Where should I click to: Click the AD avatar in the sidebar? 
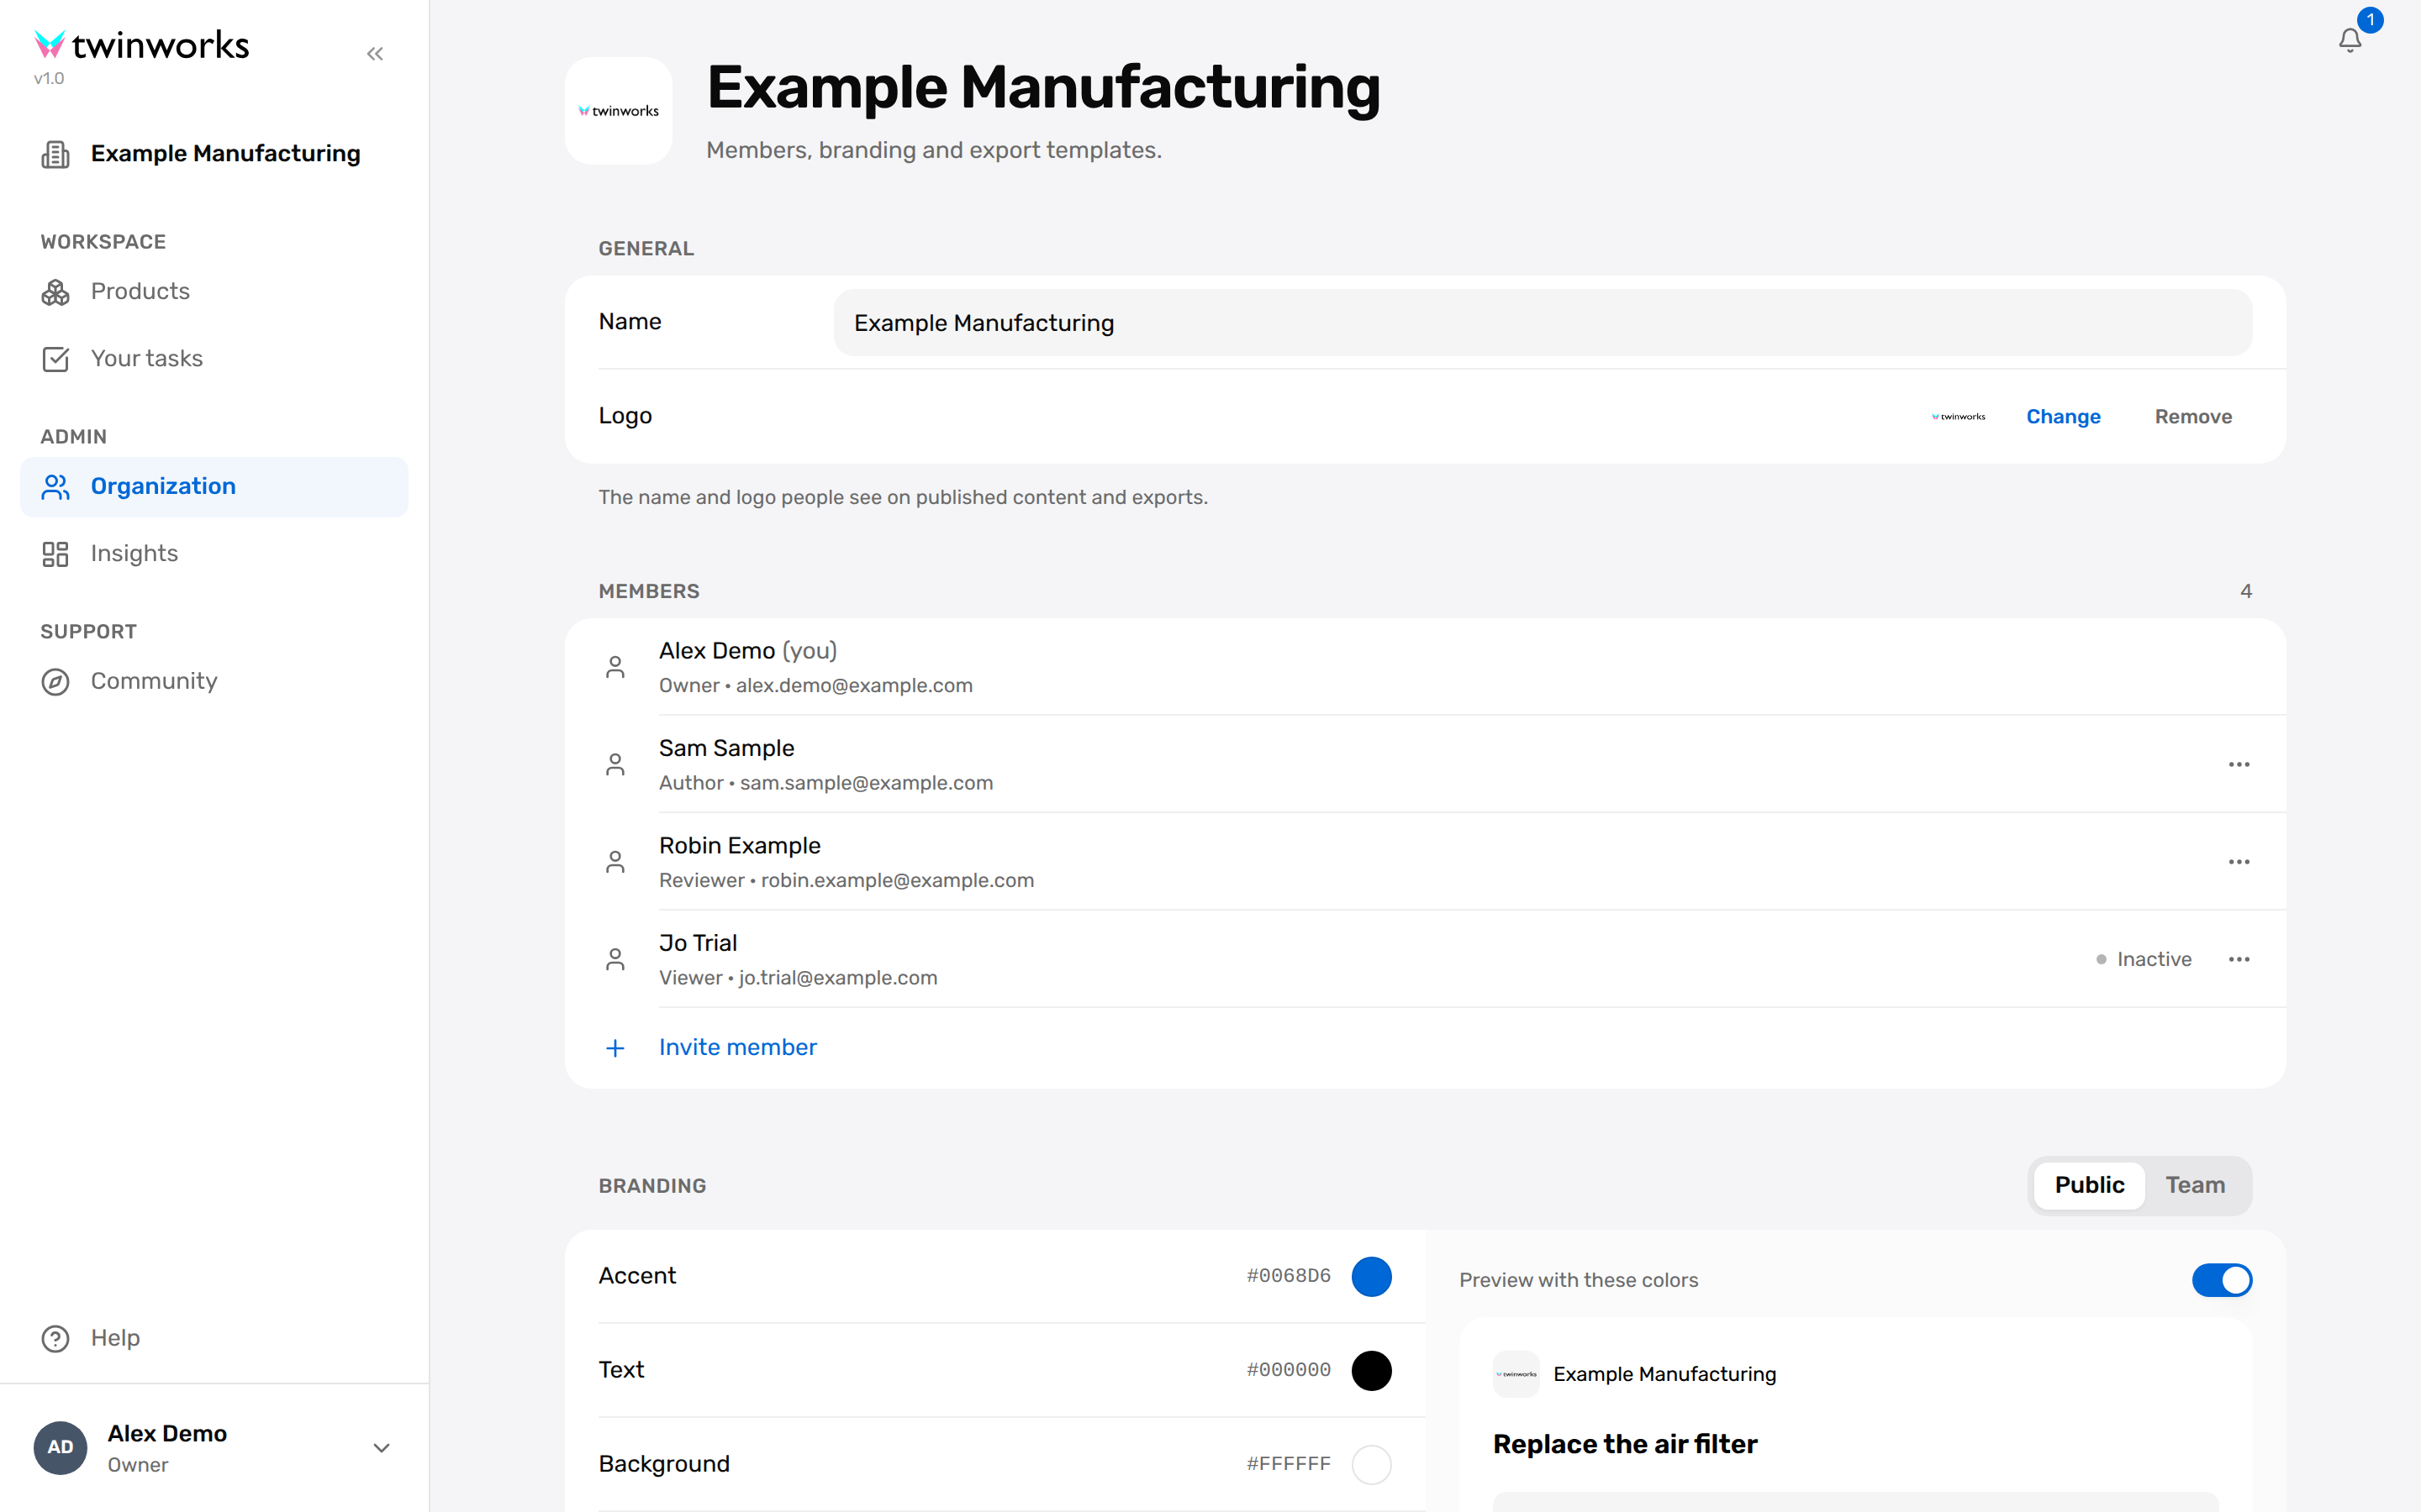pos(60,1447)
